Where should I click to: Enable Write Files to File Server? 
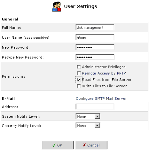click(79, 86)
